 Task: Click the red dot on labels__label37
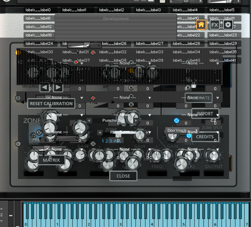click(76, 62)
